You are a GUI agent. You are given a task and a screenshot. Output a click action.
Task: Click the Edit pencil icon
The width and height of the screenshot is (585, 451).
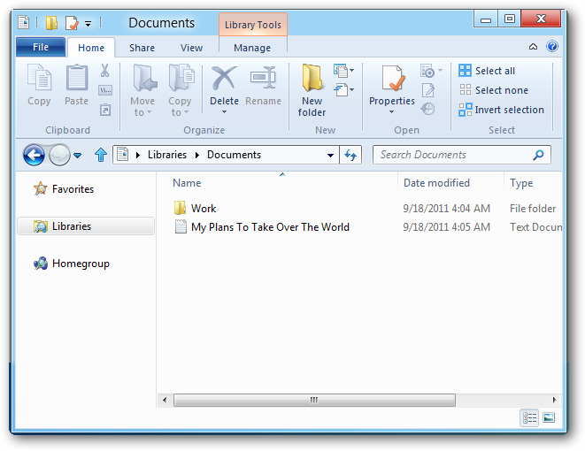[x=428, y=90]
